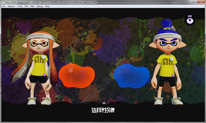Open the NFC menu
206x123 pixels.
point(33,6)
